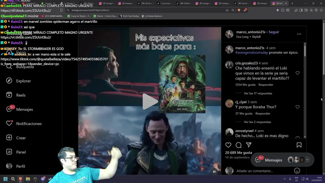This screenshot has width=325, height=183.
Task: Open the Leo AI sparkle icon
Action: [x=311, y=10]
